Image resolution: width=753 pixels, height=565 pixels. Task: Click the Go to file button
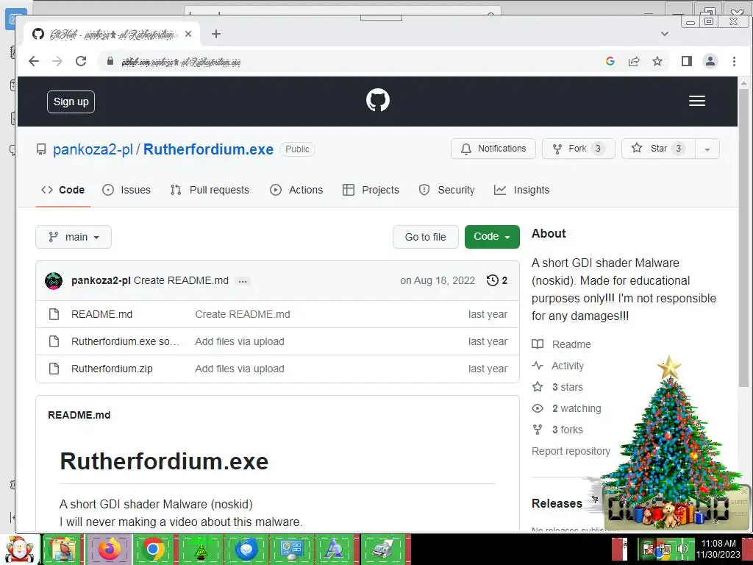pyautogui.click(x=426, y=237)
